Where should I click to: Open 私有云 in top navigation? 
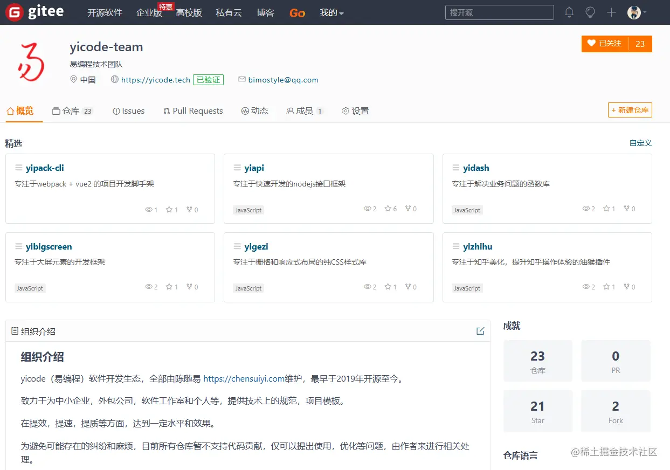(x=229, y=12)
